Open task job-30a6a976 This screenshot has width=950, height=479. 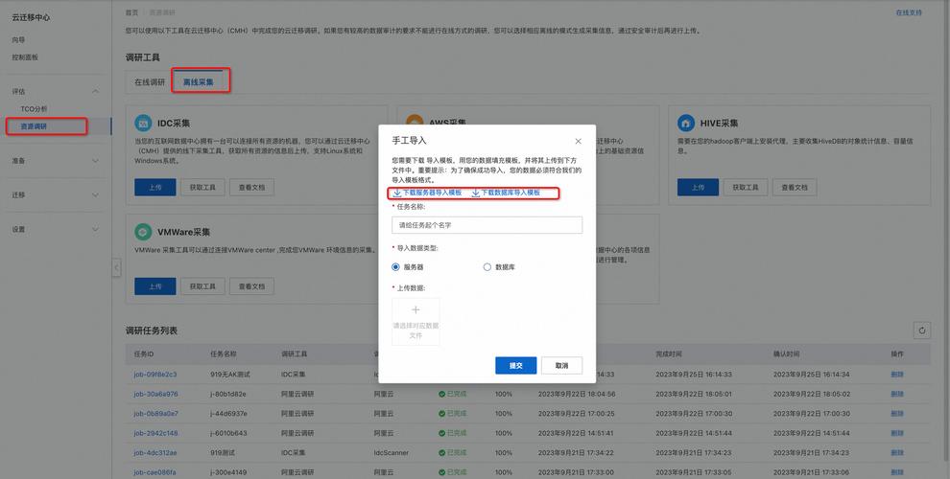tap(155, 394)
